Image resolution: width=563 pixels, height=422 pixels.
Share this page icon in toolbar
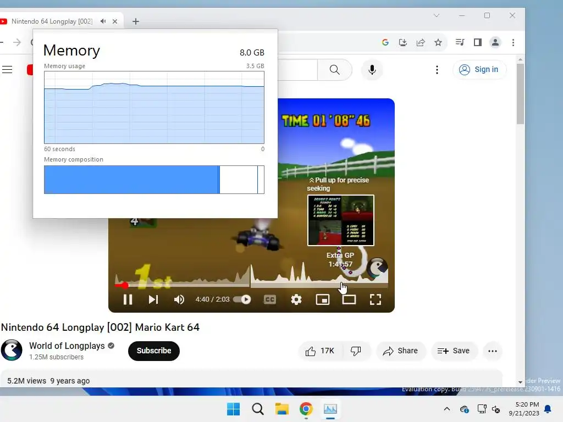421,42
